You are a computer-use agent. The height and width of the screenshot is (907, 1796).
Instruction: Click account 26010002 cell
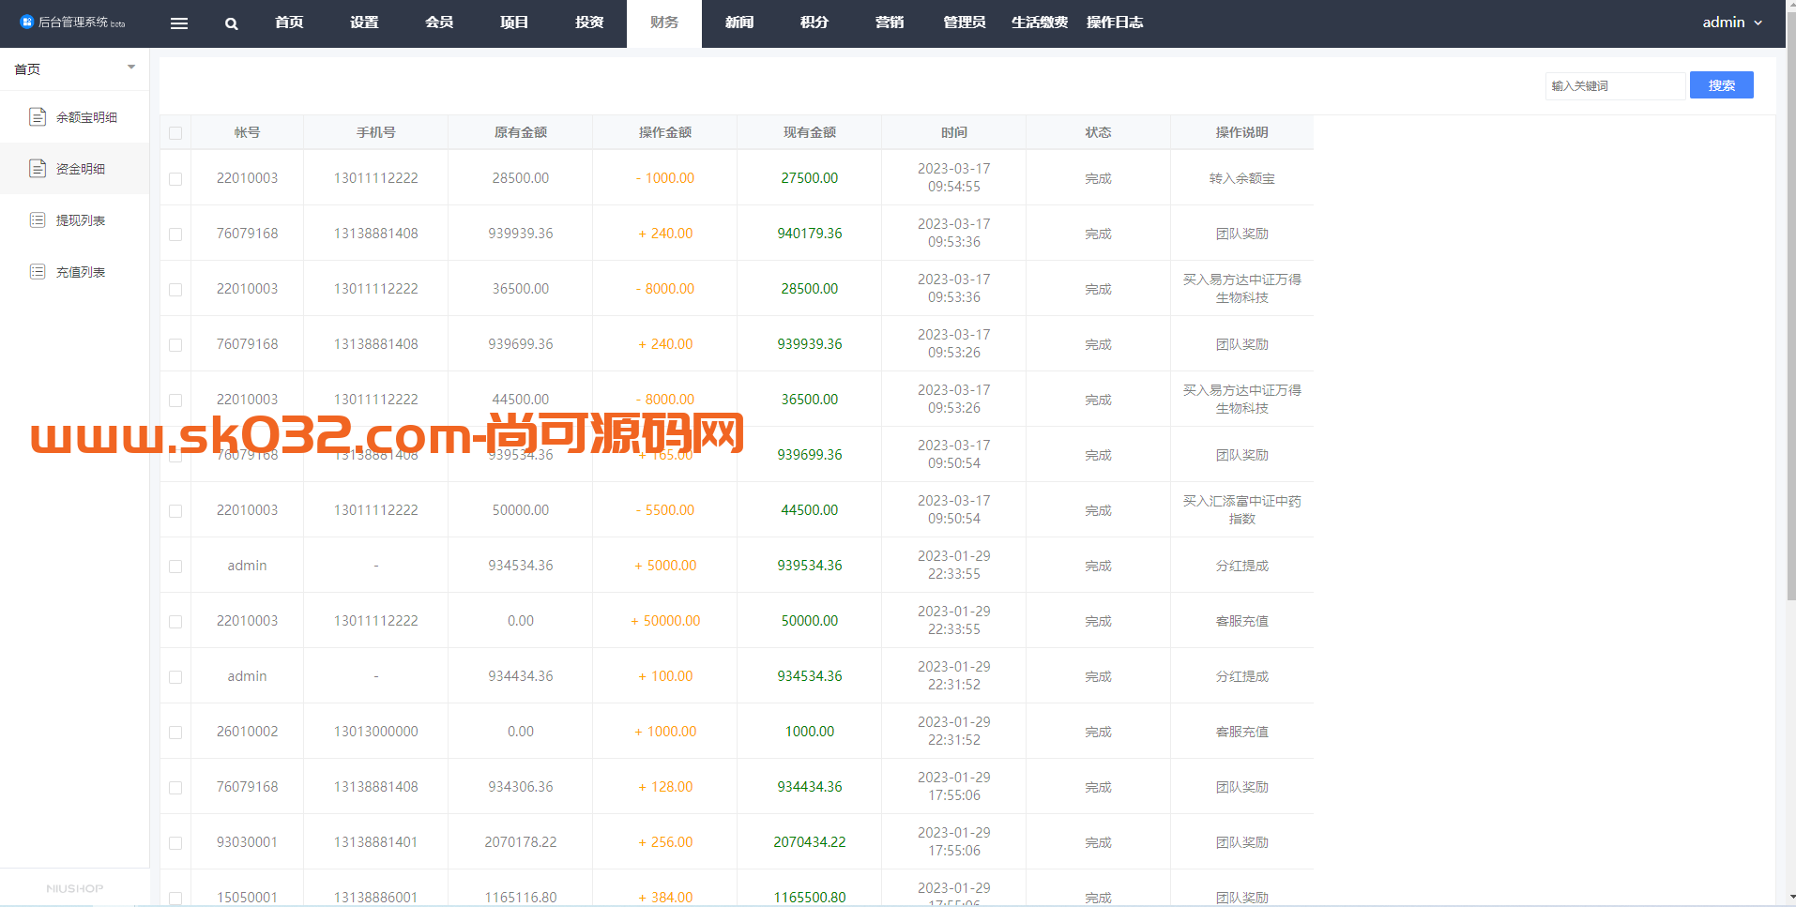point(247,732)
